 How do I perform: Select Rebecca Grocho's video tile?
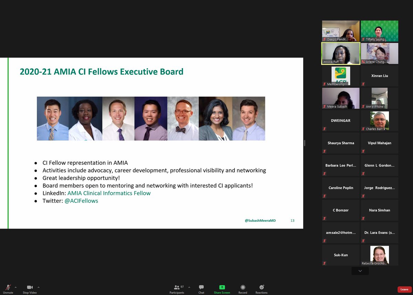(x=380, y=255)
